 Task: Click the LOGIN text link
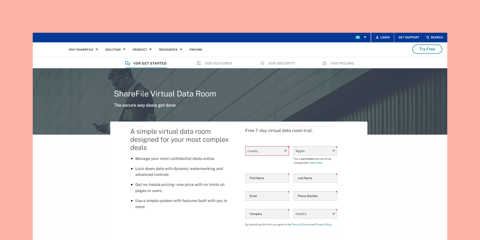(x=385, y=37)
